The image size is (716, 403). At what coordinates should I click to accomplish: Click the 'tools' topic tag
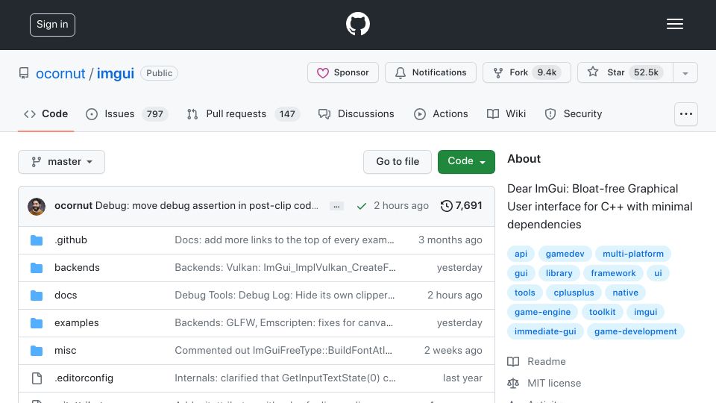524,293
